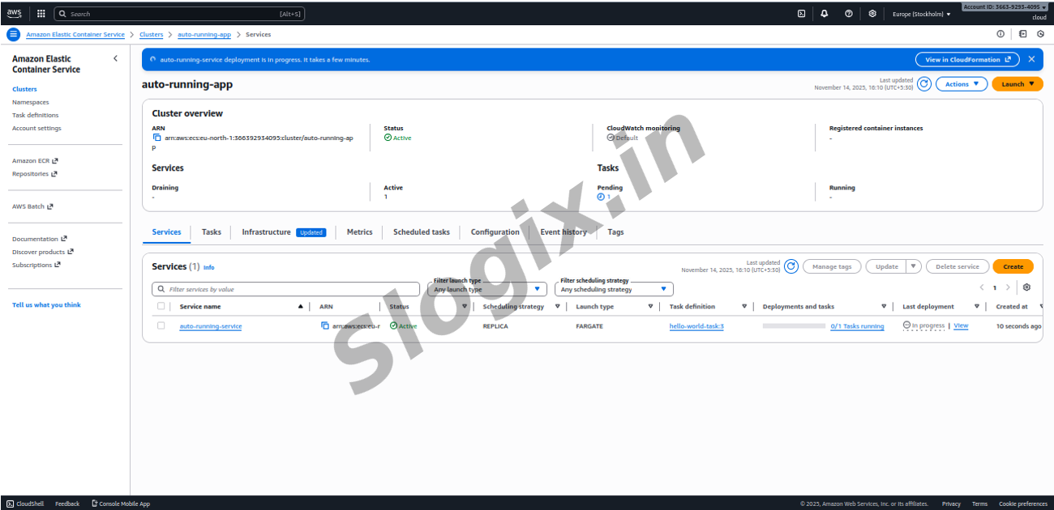Viewport: 1054px width, 510px height.
Task: Open the notifications bell icon
Action: click(x=825, y=14)
